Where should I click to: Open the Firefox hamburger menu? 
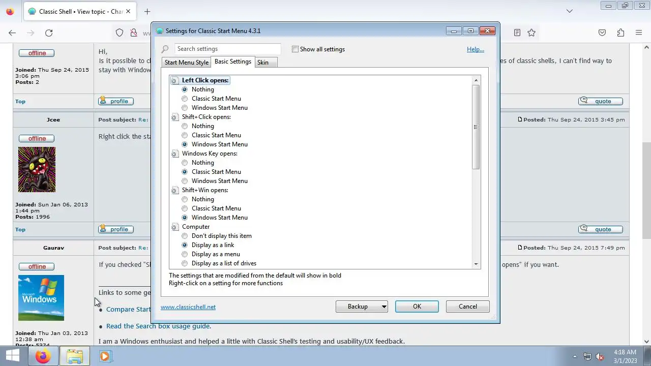tap(639, 33)
